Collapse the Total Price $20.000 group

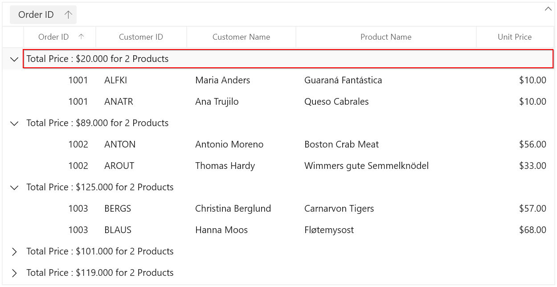click(14, 59)
